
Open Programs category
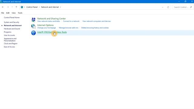coord(8,32)
